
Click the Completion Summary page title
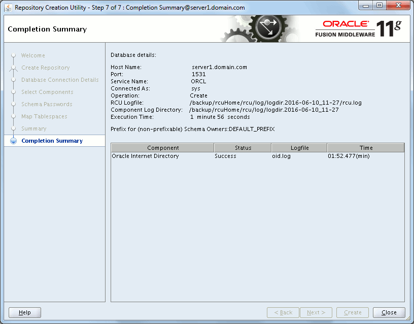tap(47, 29)
